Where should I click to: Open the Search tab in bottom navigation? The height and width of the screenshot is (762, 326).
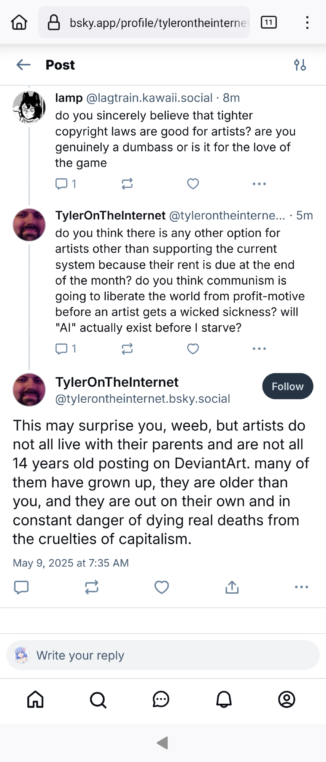coord(98,700)
